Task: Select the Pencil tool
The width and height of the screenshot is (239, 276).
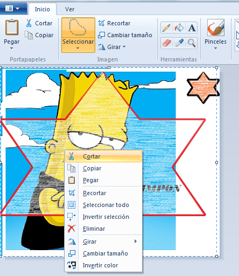Action: point(166,27)
